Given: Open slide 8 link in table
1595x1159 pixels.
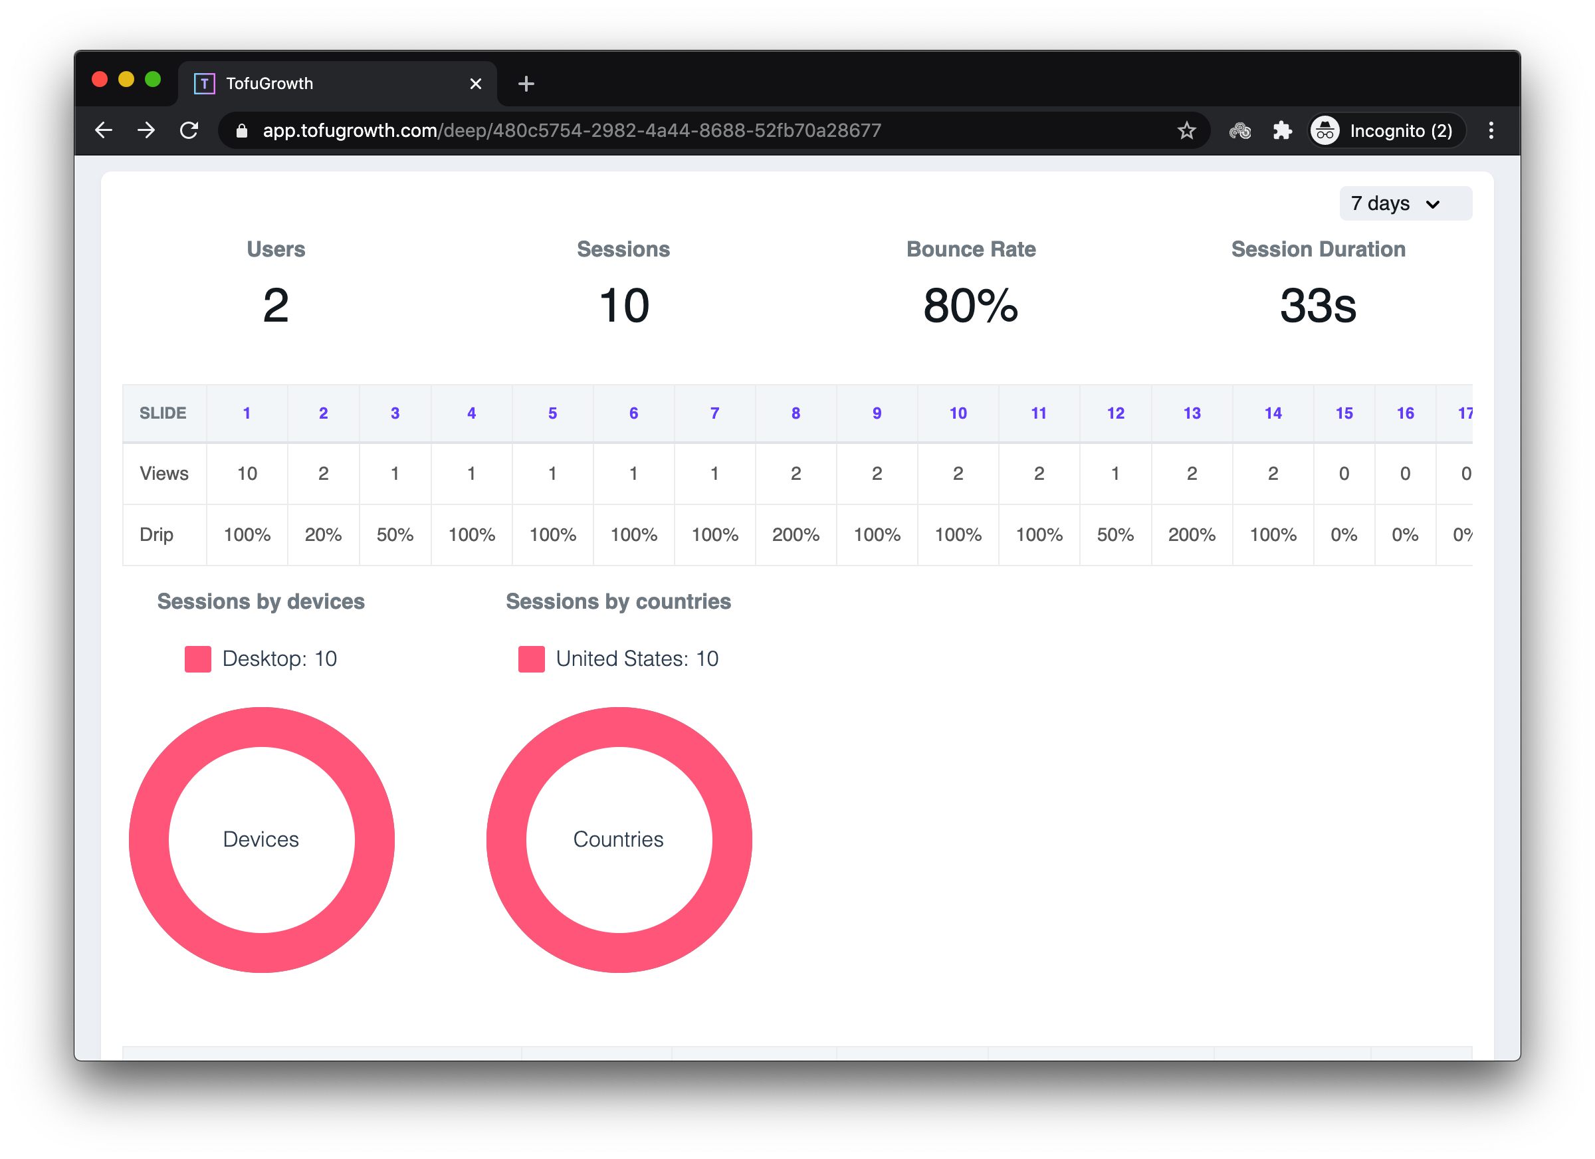Looking at the screenshot, I should coord(796,413).
